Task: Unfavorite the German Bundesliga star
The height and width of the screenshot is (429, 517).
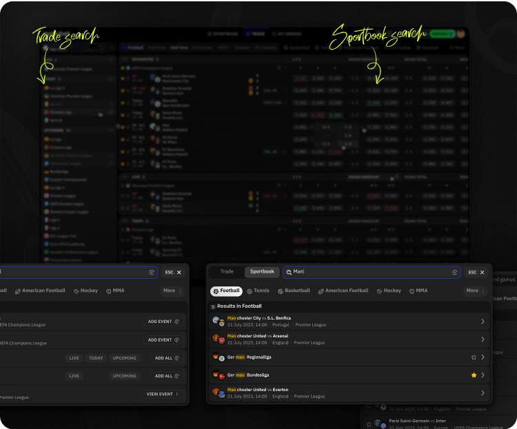Action: pyautogui.click(x=474, y=375)
